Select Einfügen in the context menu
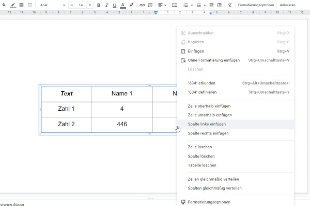Screen dimensions: 310x206 [x=235, y=51]
